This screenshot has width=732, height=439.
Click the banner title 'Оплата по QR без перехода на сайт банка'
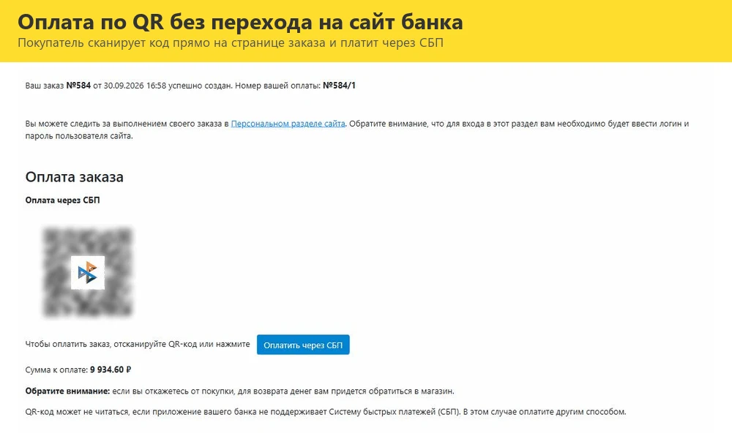pyautogui.click(x=240, y=22)
